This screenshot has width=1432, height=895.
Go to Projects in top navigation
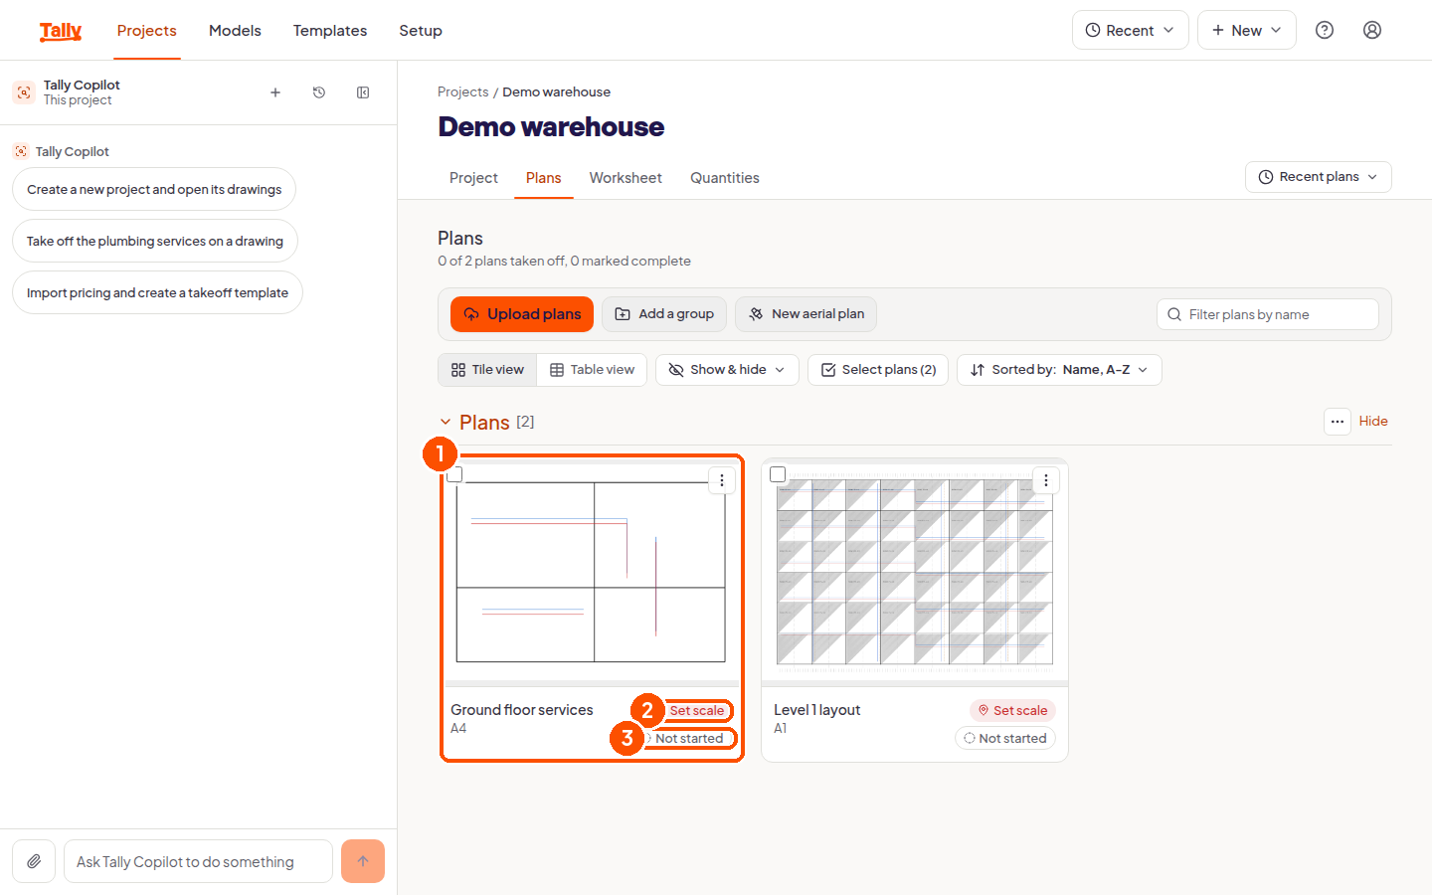tap(147, 31)
